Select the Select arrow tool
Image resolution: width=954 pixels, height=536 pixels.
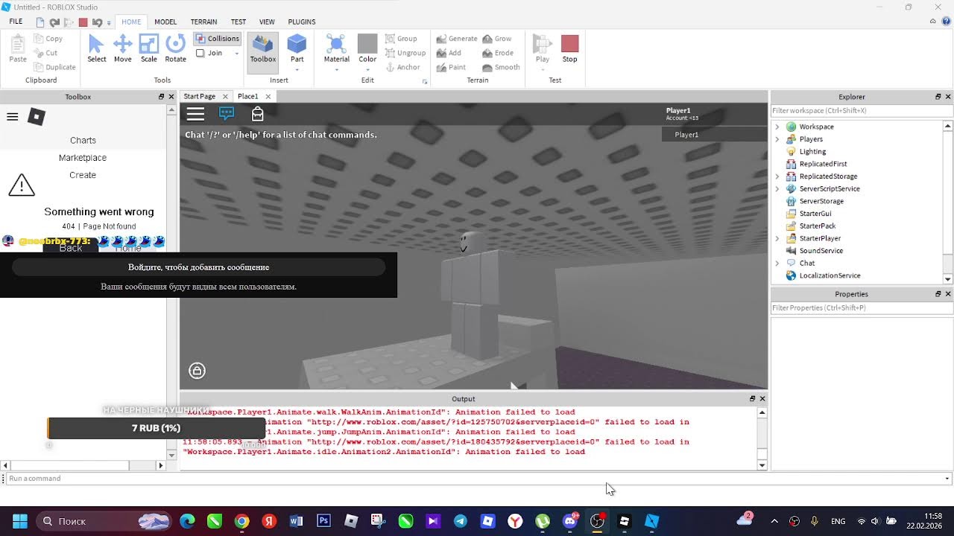[x=96, y=48]
